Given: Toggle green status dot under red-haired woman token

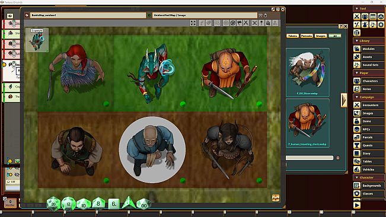Looking at the screenshot, I should coord(106,104).
